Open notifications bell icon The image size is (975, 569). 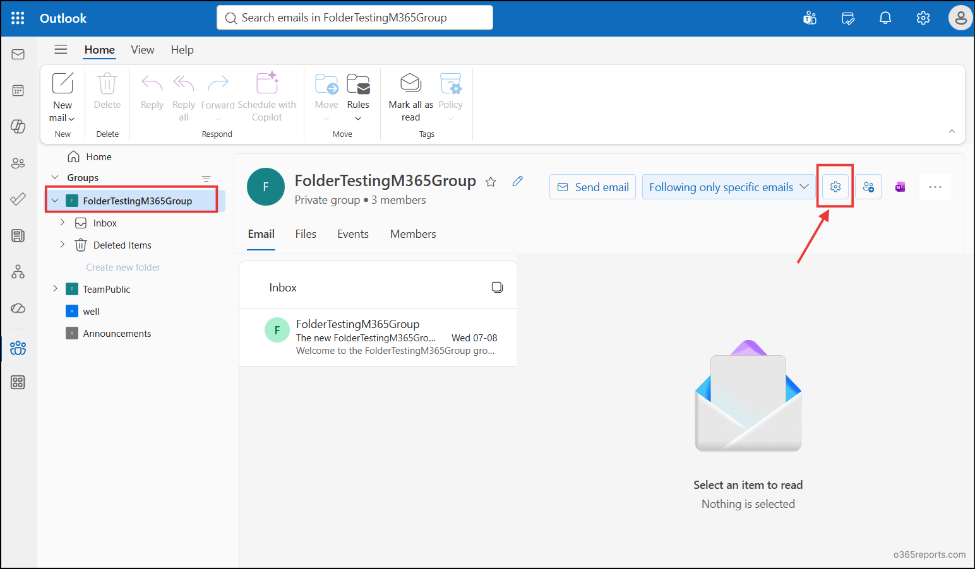[x=885, y=18]
